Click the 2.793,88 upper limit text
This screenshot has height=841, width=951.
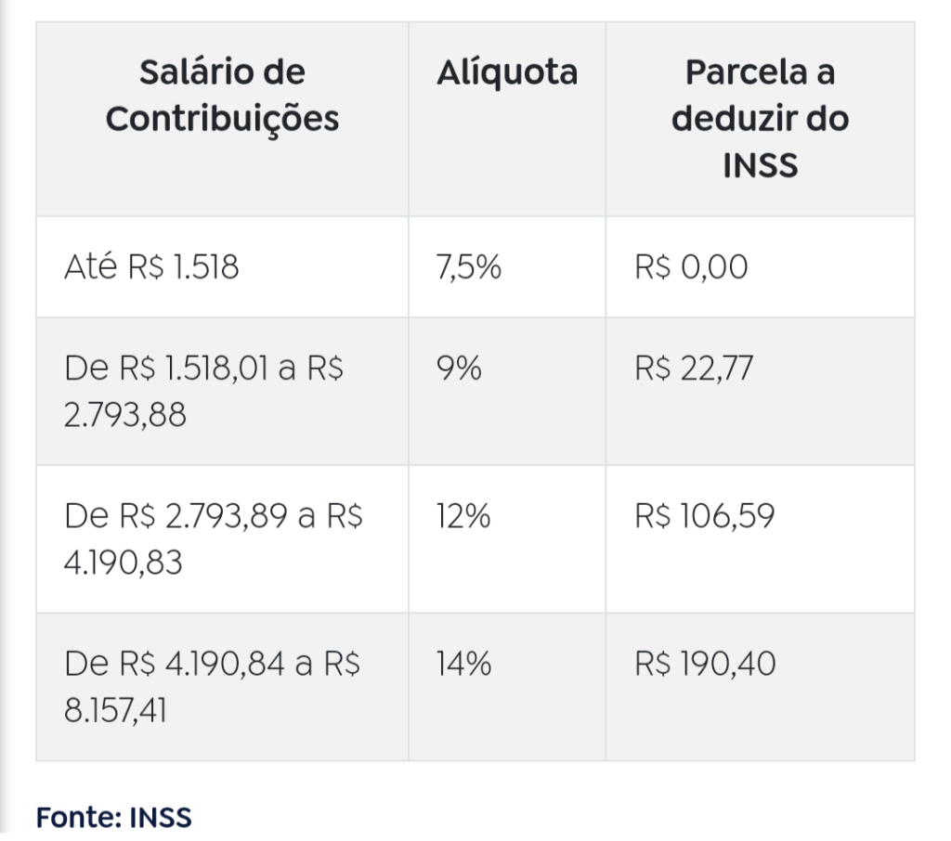coord(125,415)
